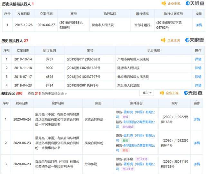
Task: Click the 天眼查 logo beside 法律诉讼
Action: pos(193,93)
